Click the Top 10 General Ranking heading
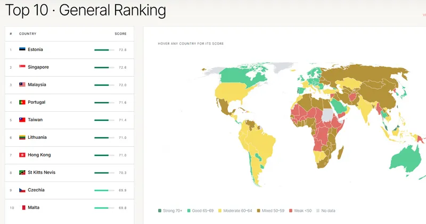Viewport: 426px width, 224px height. 86,10
